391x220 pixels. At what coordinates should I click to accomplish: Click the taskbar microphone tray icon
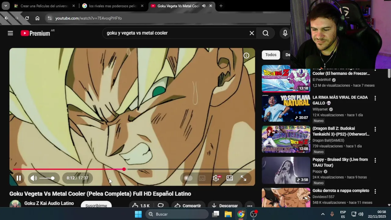point(332,214)
